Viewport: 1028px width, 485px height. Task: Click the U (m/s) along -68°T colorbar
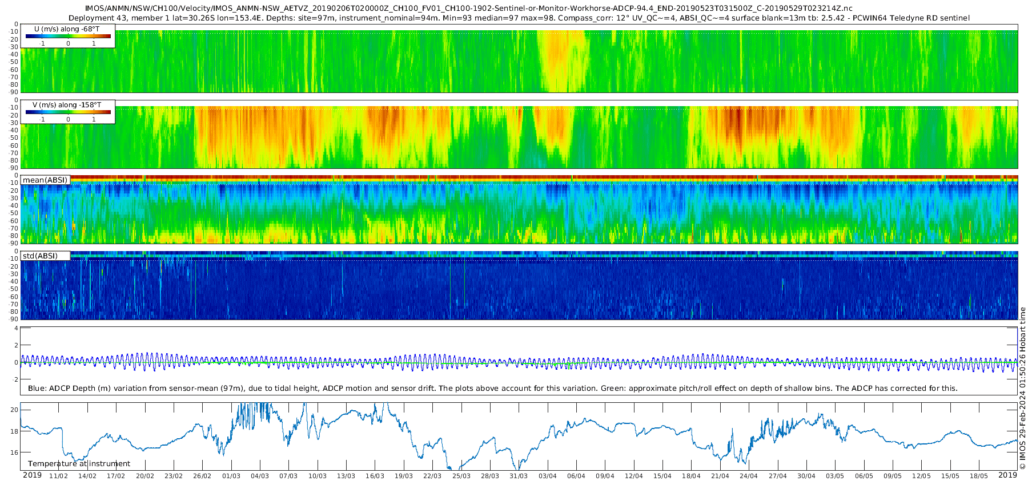tap(68, 37)
